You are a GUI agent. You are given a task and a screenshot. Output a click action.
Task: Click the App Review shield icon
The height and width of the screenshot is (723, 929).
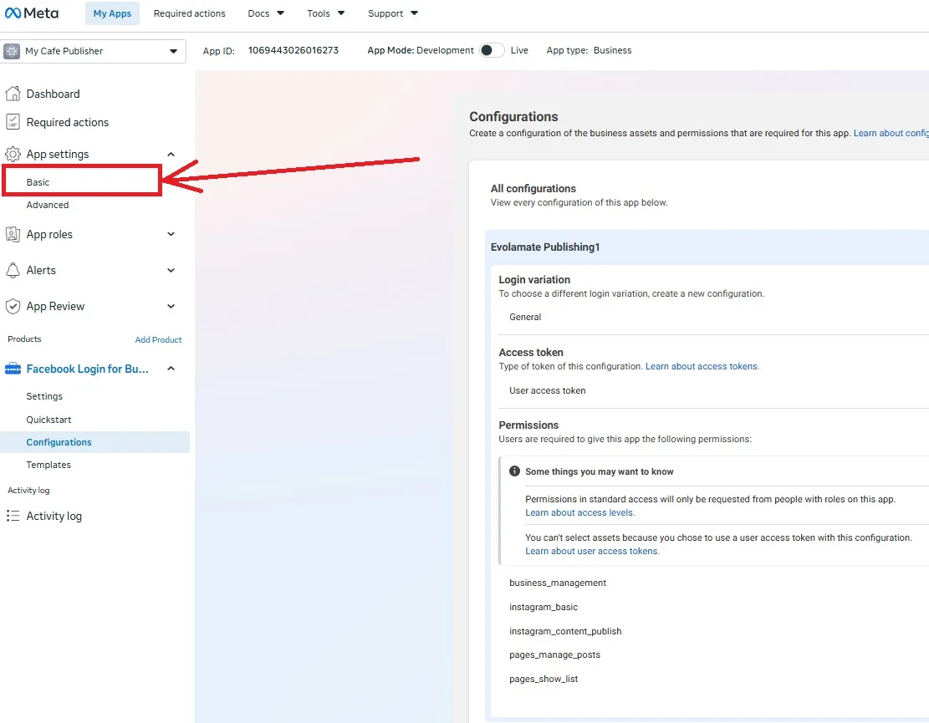click(x=13, y=306)
